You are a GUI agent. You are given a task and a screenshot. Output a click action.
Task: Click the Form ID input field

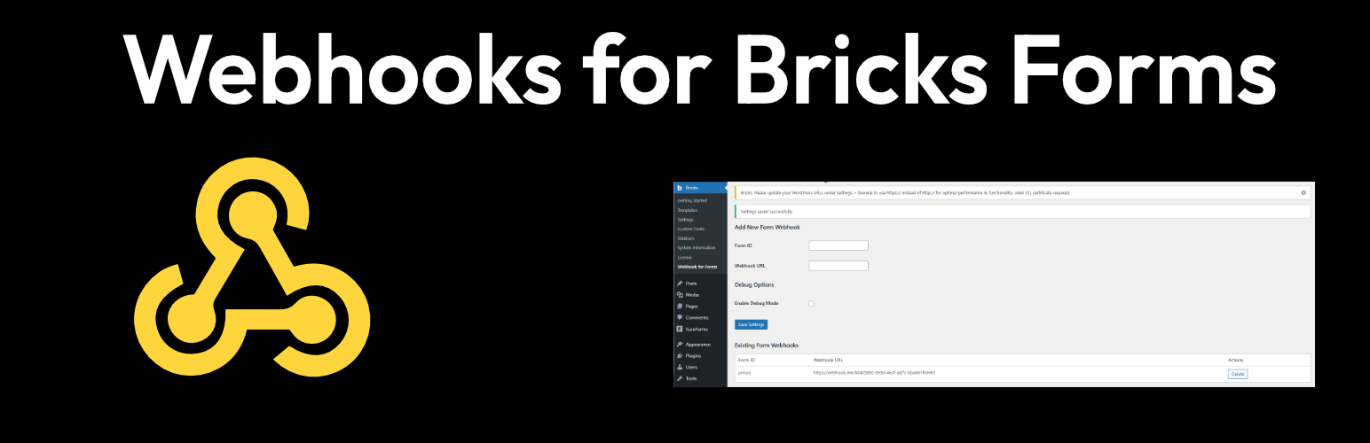839,245
